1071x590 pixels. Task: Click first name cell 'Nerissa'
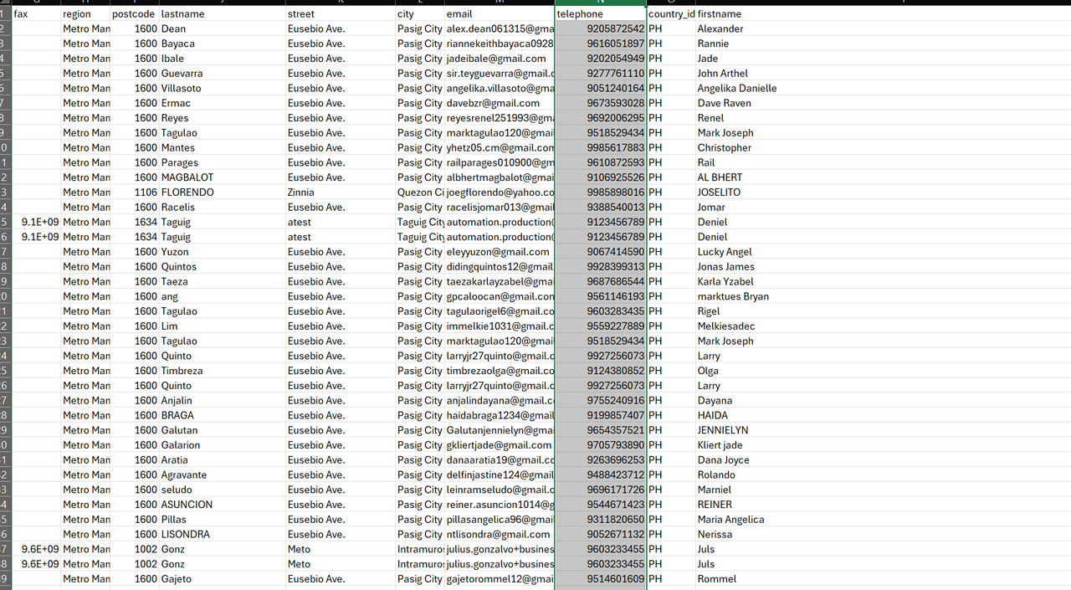(x=883, y=534)
